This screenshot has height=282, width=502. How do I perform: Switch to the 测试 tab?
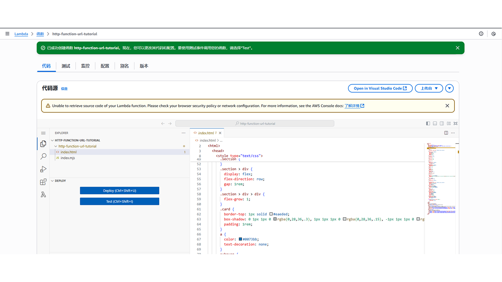66,66
